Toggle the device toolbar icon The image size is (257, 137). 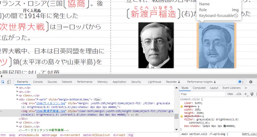click(x=9, y=82)
